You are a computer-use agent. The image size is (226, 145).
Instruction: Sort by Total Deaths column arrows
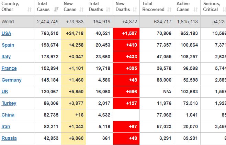(x=108, y=10)
